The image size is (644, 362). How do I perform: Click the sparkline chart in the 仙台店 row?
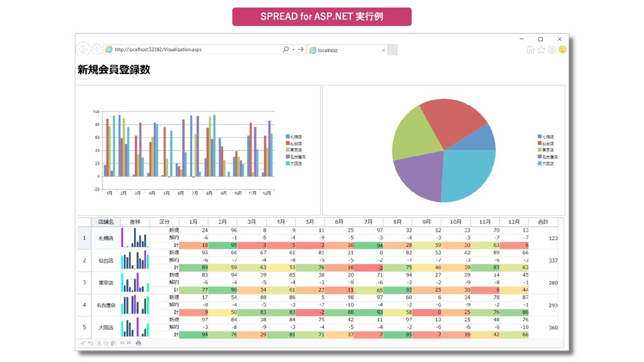pyautogui.click(x=135, y=260)
